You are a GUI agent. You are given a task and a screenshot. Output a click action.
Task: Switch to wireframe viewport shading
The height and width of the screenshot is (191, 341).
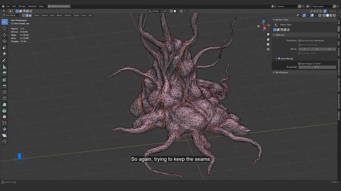tap(324, 15)
